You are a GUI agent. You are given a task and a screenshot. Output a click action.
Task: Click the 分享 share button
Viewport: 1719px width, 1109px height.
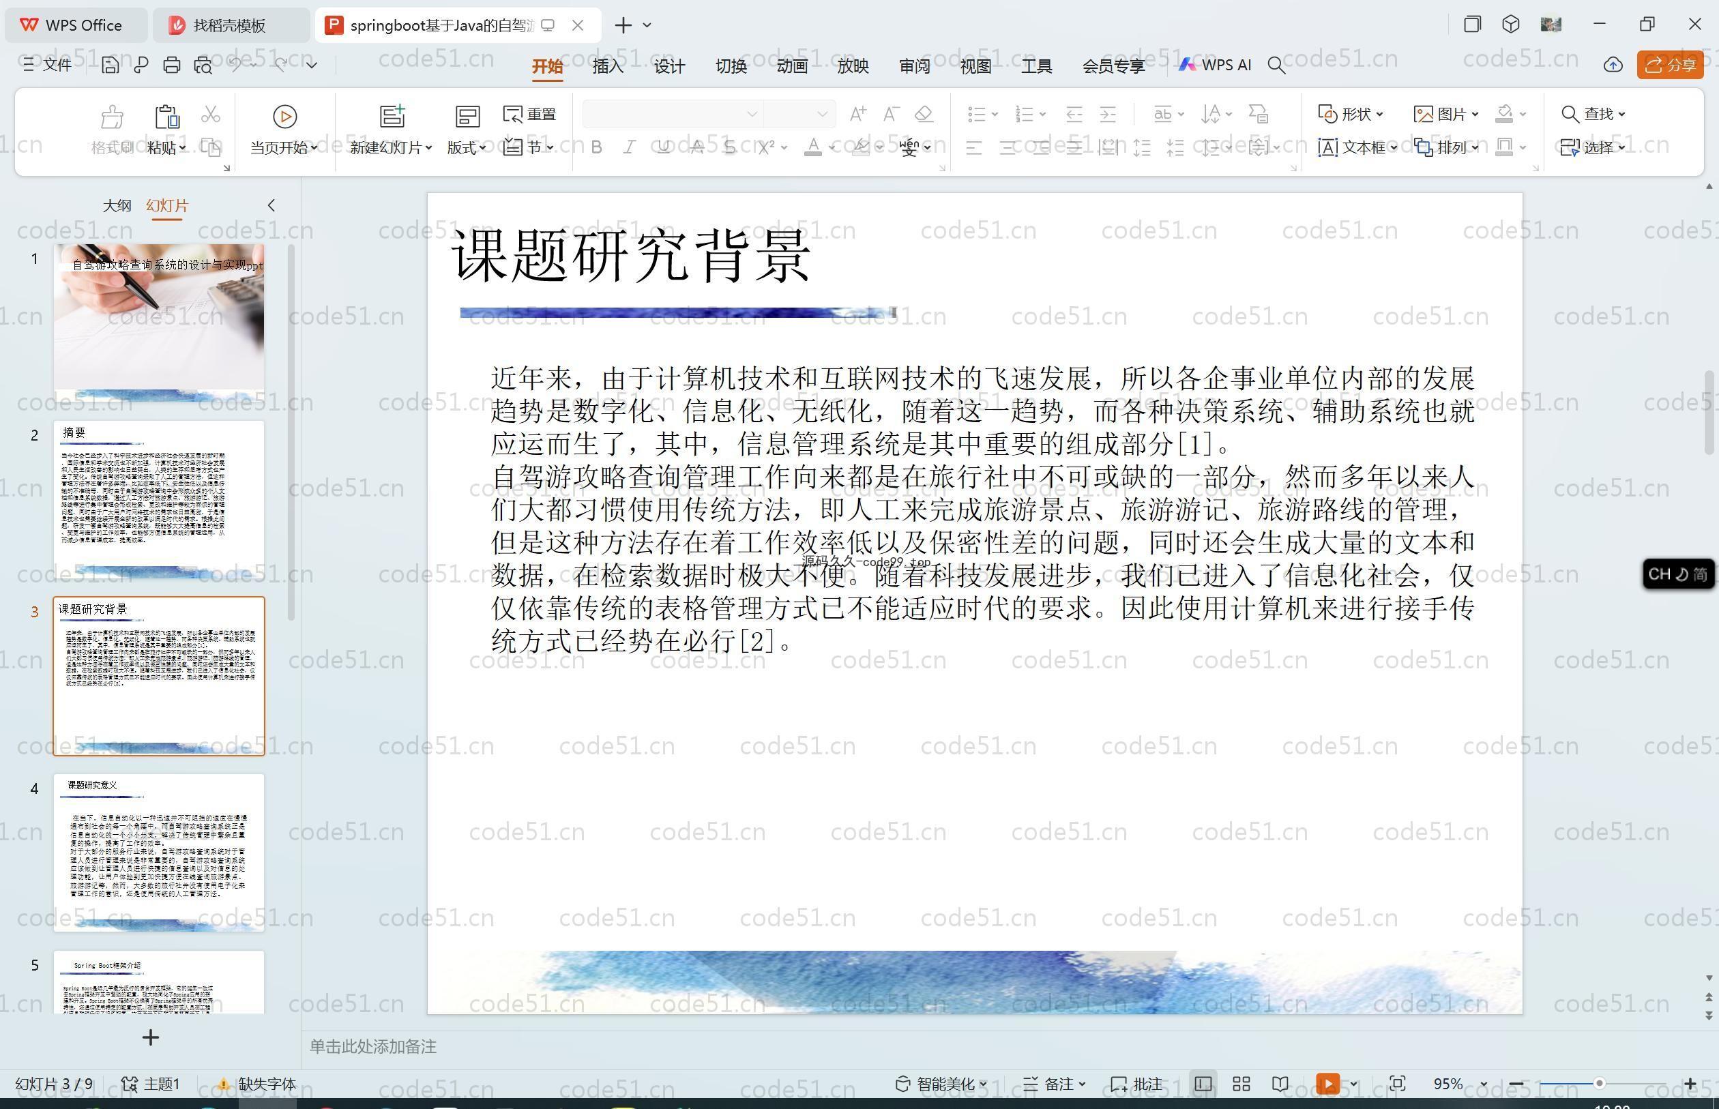tap(1670, 65)
